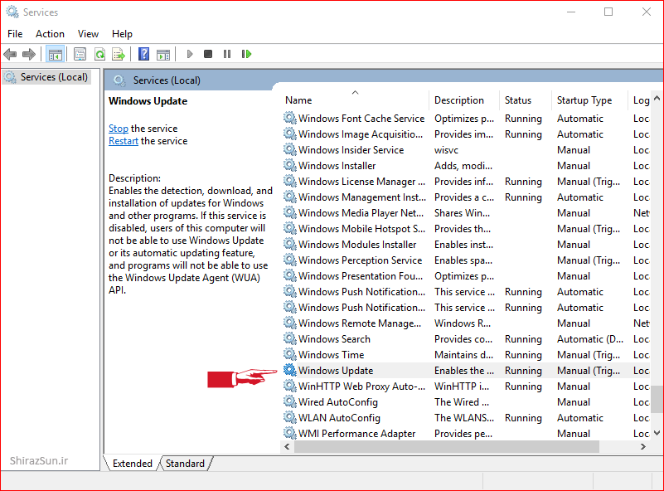Sort list by Startup Type column header

pyautogui.click(x=584, y=100)
